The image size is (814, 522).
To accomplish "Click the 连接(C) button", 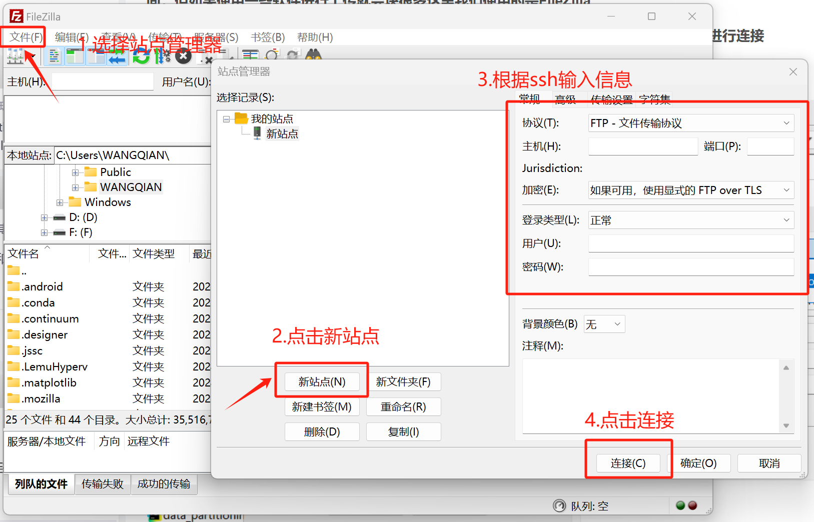I will (628, 463).
